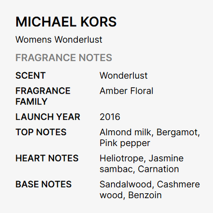Click the Pink pepper note
The width and height of the screenshot is (213, 213).
click(x=125, y=143)
